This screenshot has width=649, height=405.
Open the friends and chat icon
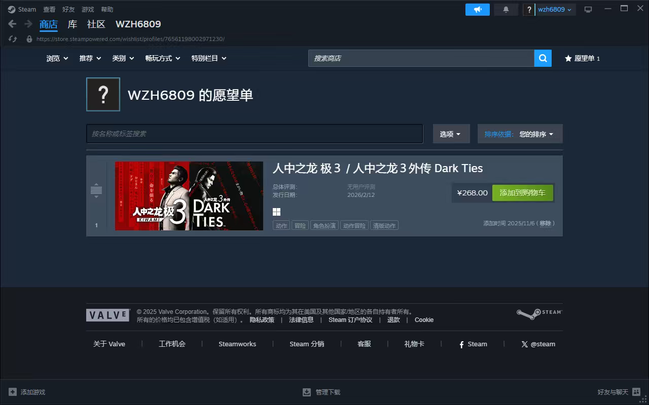pyautogui.click(x=636, y=392)
